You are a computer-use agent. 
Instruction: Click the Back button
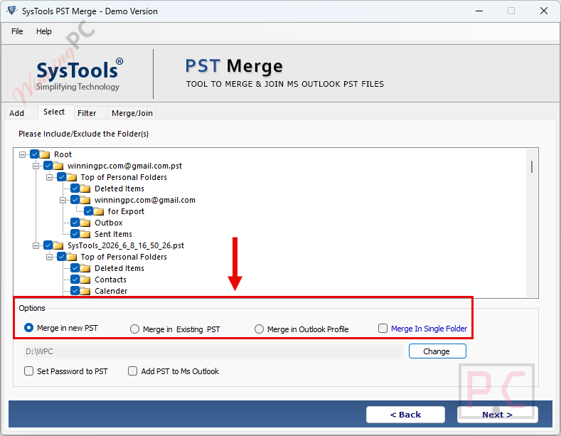tap(405, 415)
